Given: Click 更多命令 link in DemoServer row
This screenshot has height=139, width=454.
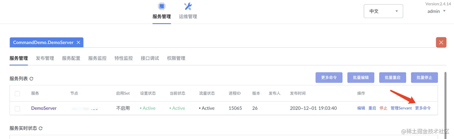Looking at the screenshot, I should (423, 108).
